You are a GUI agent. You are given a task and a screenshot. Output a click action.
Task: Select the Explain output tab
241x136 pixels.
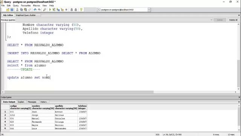click(x=21, y=102)
